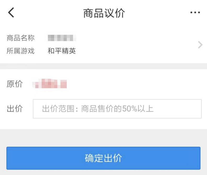This screenshot has width=207, height=175.
Task: Open the three-dot more options menu
Action: (195, 13)
